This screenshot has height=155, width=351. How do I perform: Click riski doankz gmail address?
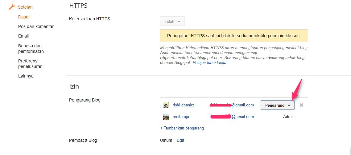(x=232, y=105)
